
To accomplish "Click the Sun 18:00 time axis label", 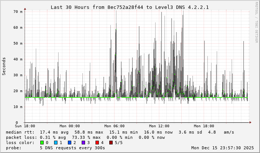I will coord(25,127).
